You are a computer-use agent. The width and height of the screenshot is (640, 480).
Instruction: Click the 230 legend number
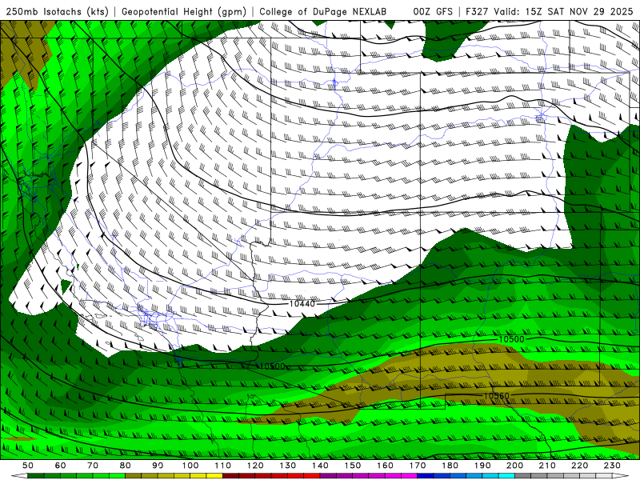[612, 466]
